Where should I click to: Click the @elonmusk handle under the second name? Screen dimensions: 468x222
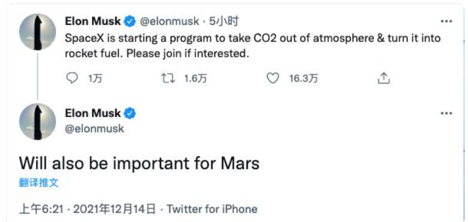(95, 128)
